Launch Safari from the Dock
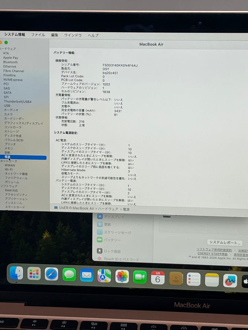248x330 pixels. (51, 274)
